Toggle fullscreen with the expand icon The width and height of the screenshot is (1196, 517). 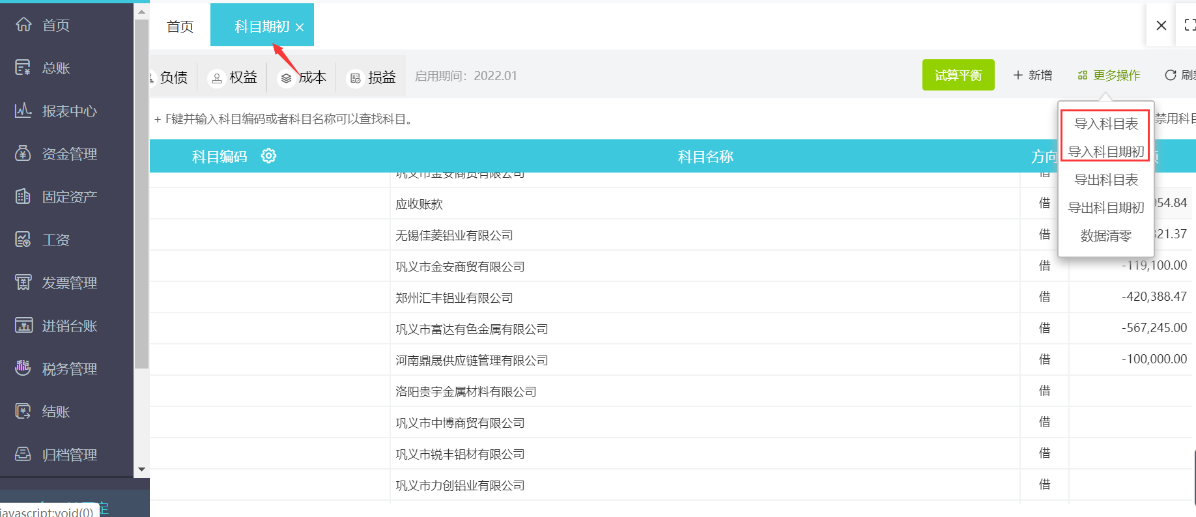pyautogui.click(x=1189, y=25)
